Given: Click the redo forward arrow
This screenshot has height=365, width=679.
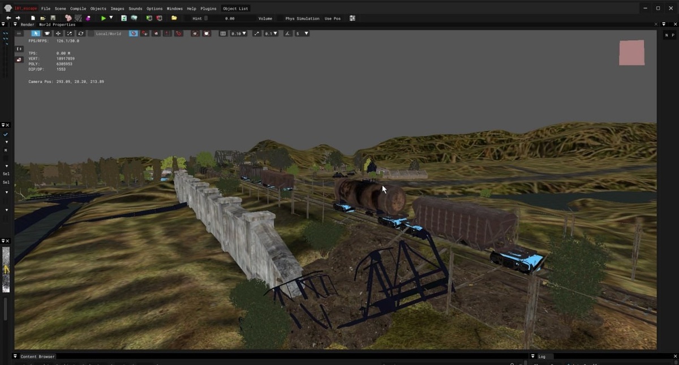Looking at the screenshot, I should point(18,18).
